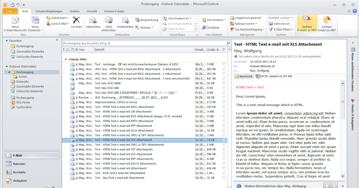This screenshot has width=359, height=188.
Task: Flag the WG: Rechnung 927008105 email
Action: (x=224, y=97)
